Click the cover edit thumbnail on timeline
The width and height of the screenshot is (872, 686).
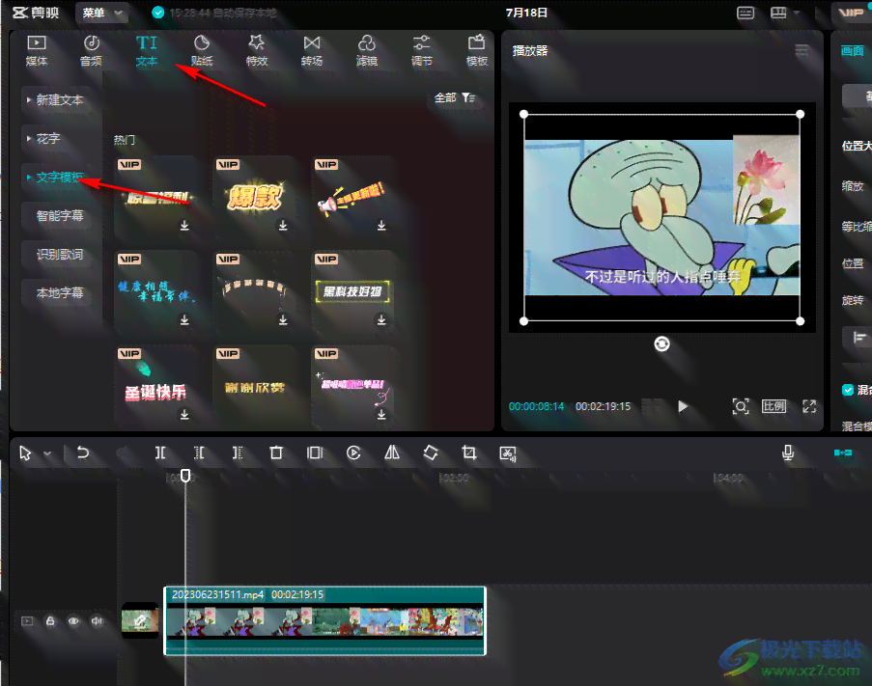pos(140,620)
